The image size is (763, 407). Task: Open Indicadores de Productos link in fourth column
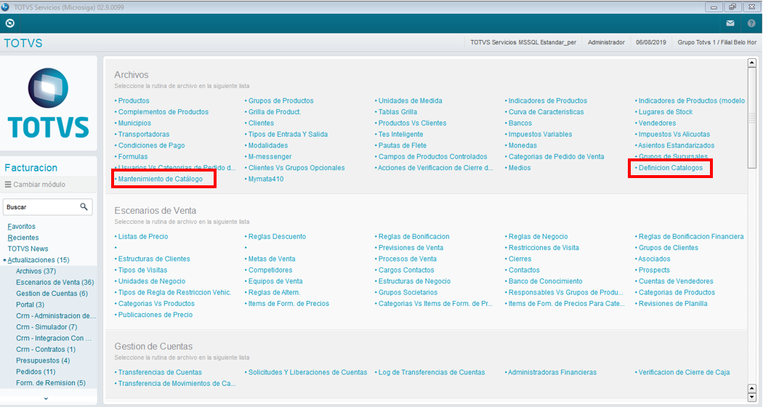[x=548, y=101]
